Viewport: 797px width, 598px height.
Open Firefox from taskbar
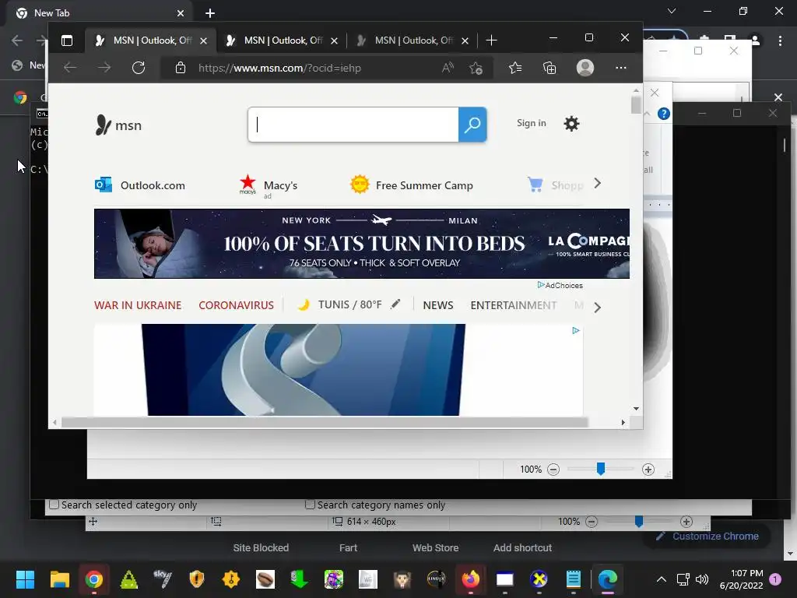[471, 579]
